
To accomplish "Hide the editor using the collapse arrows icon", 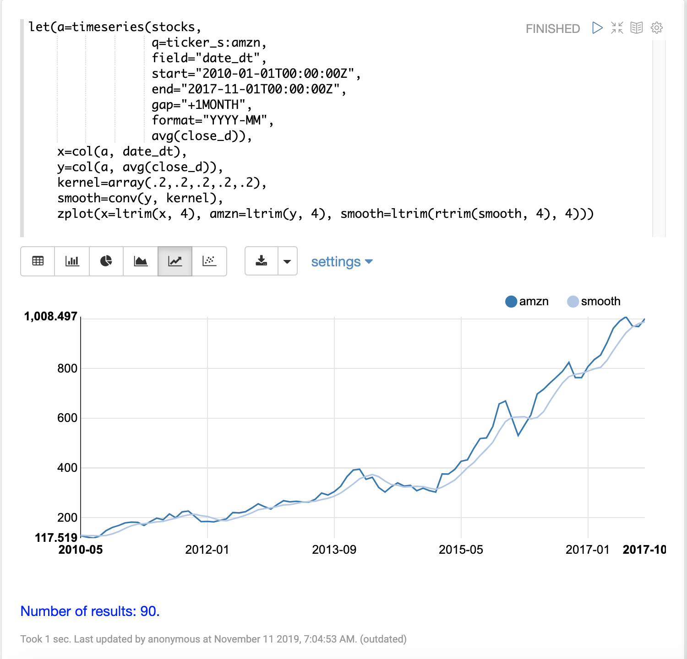I will 617,28.
